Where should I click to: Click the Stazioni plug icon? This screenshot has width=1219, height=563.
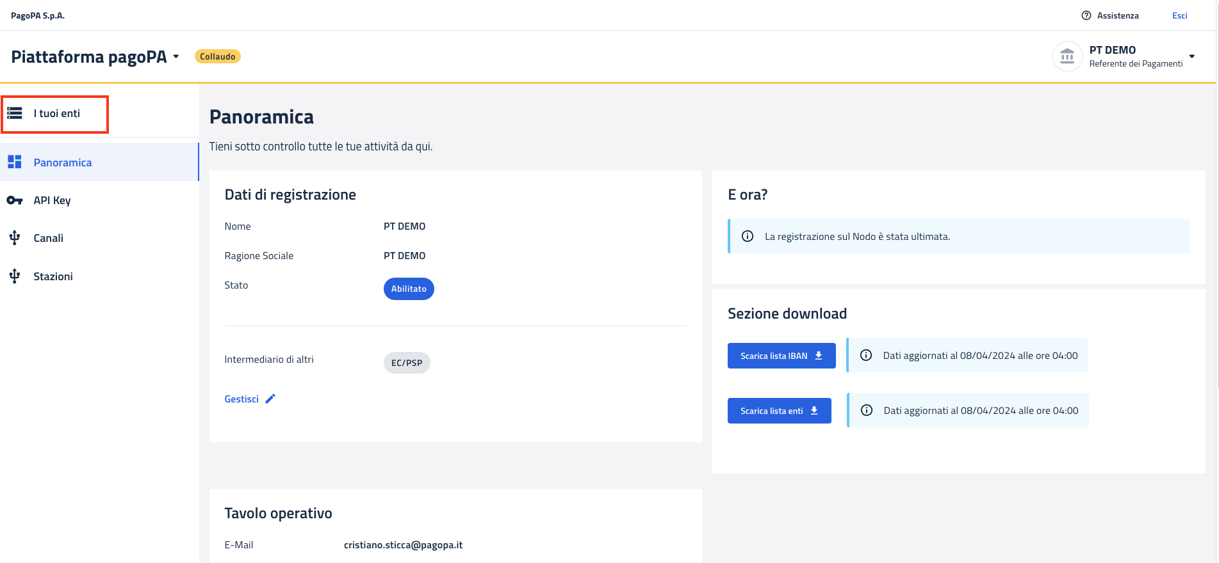point(15,276)
